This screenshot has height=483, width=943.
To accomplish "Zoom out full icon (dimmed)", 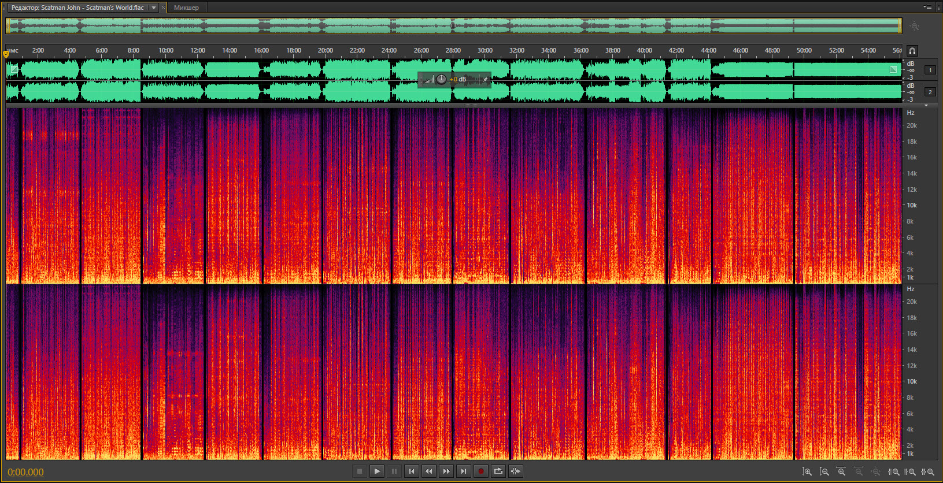I will point(876,472).
